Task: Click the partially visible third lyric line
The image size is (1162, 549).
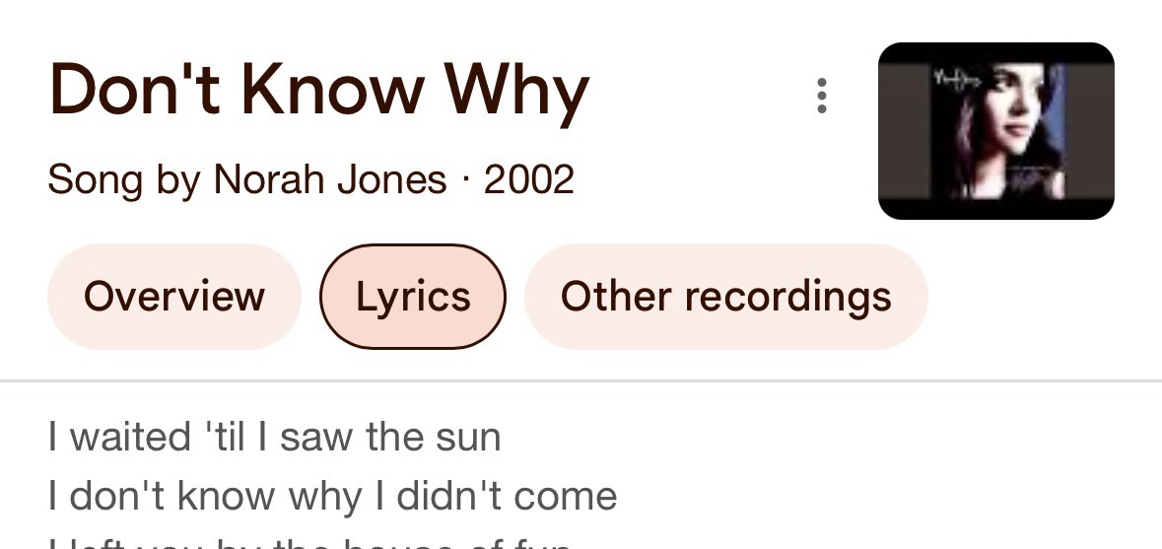Action: pyautogui.click(x=308, y=542)
